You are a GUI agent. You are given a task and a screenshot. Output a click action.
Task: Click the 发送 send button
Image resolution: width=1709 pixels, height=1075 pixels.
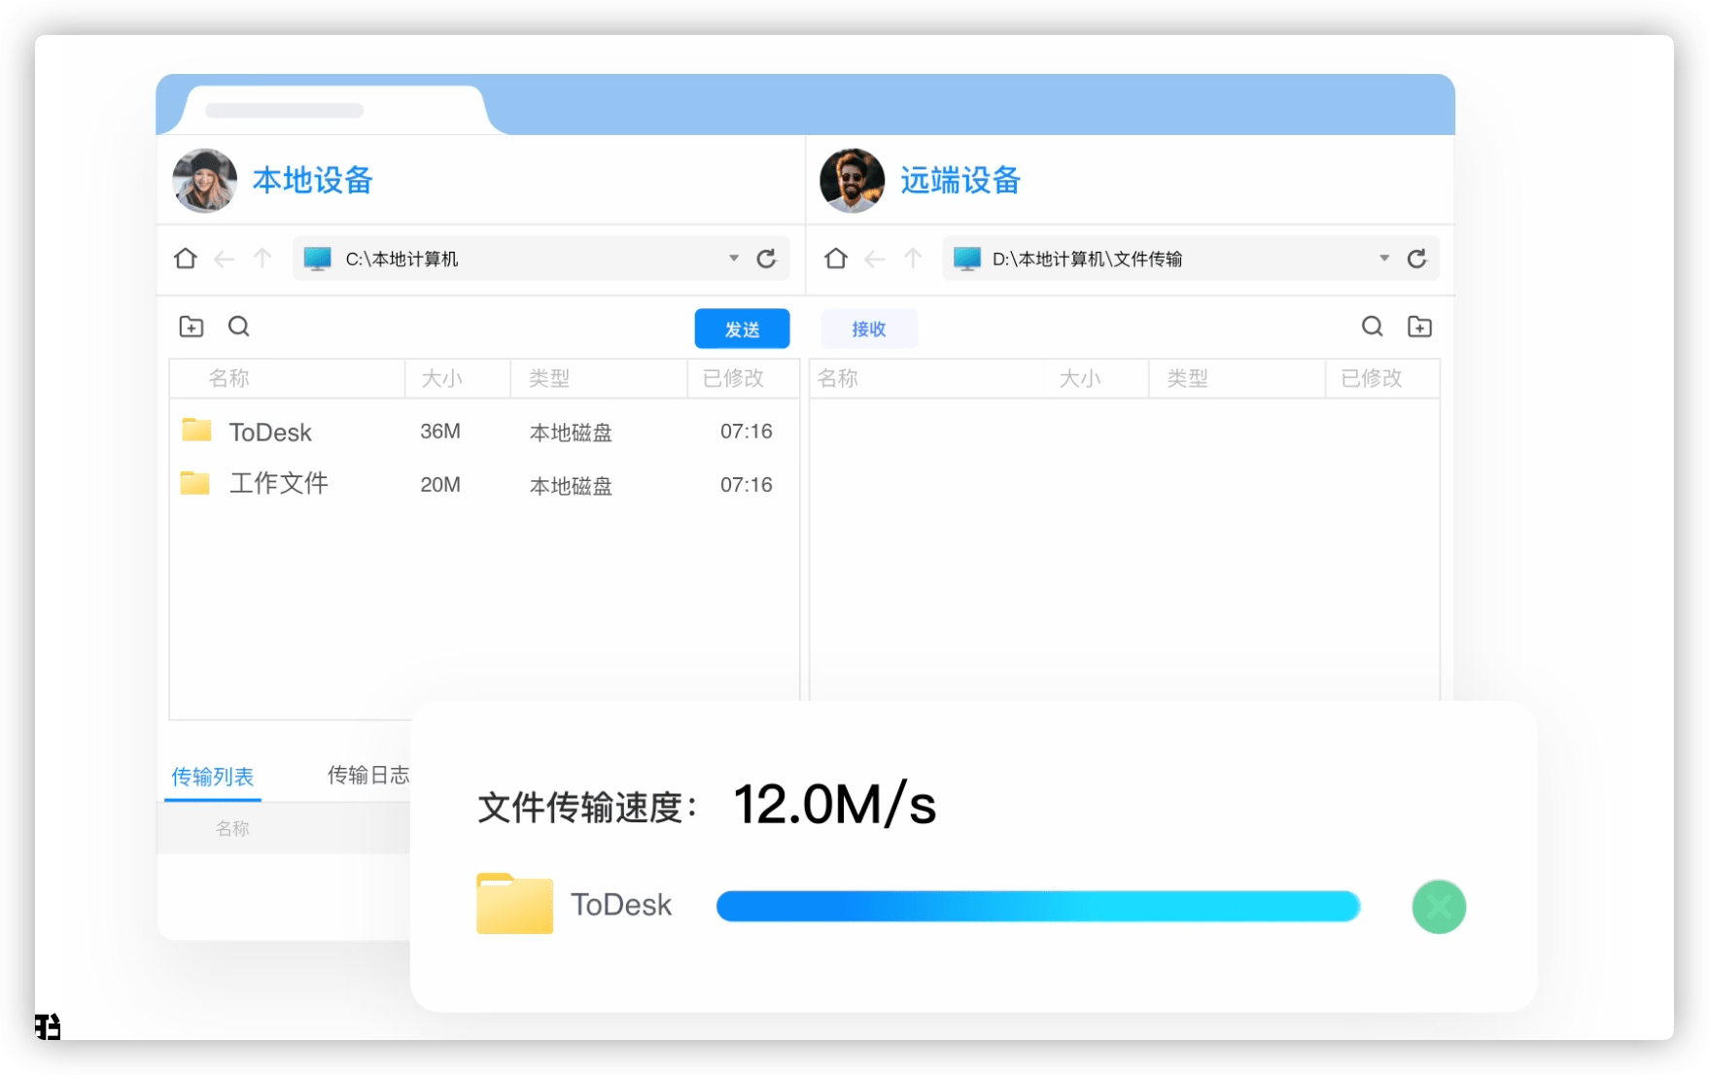pos(742,329)
